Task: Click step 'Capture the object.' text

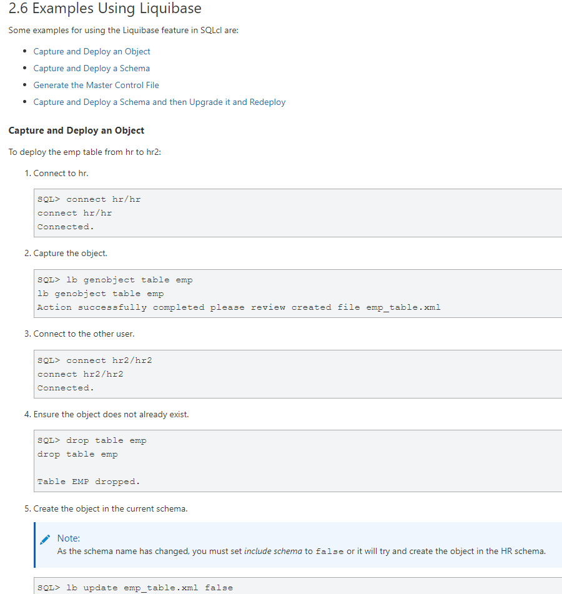Action: 71,254
